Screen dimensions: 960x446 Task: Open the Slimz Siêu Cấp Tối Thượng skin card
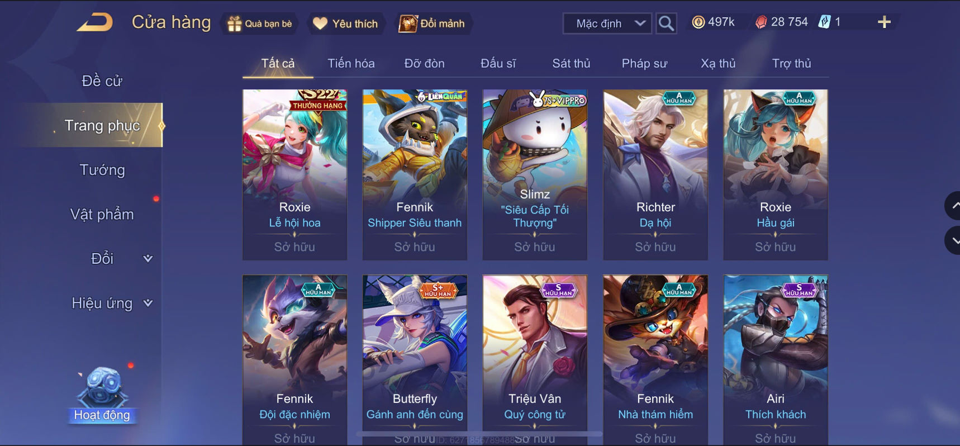[x=535, y=174]
